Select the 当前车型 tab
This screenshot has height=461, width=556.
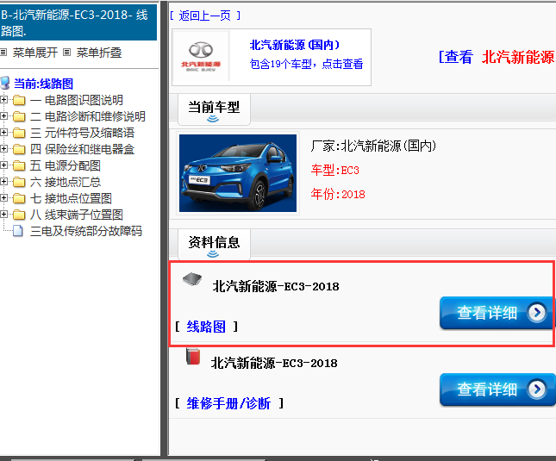[214, 109]
